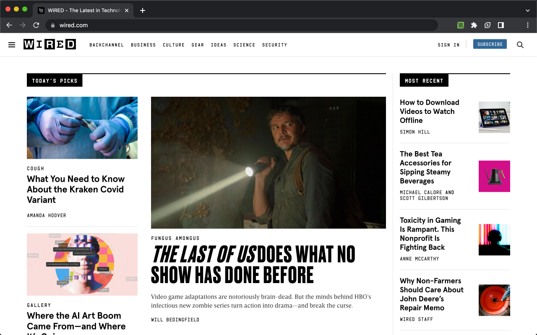Click the FUNGUS AMONGUS rubric label
Viewport: 537px width, 335px height.
pos(175,238)
